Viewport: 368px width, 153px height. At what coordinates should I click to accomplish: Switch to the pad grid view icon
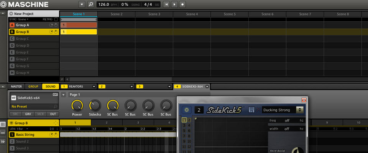(3, 124)
